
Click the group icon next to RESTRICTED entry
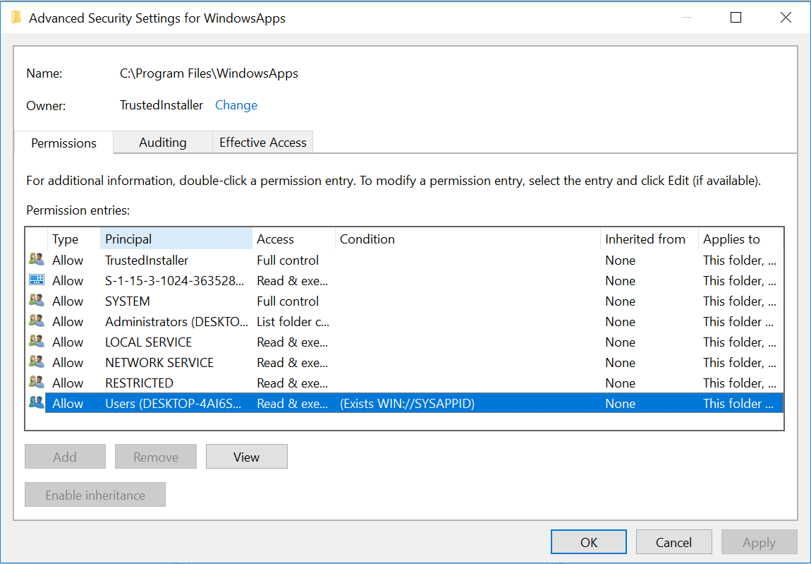tap(36, 383)
